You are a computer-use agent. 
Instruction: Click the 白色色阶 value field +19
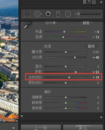[x=96, y=77]
